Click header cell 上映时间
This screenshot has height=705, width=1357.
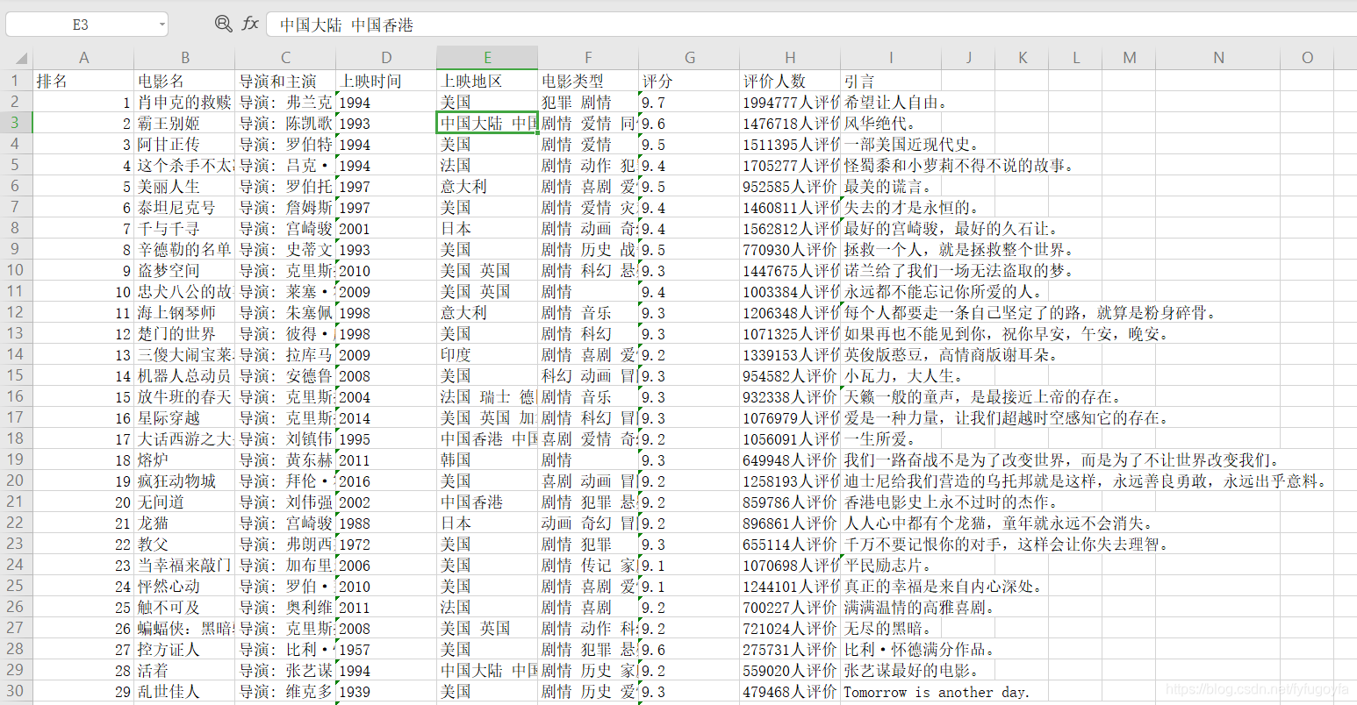click(386, 81)
